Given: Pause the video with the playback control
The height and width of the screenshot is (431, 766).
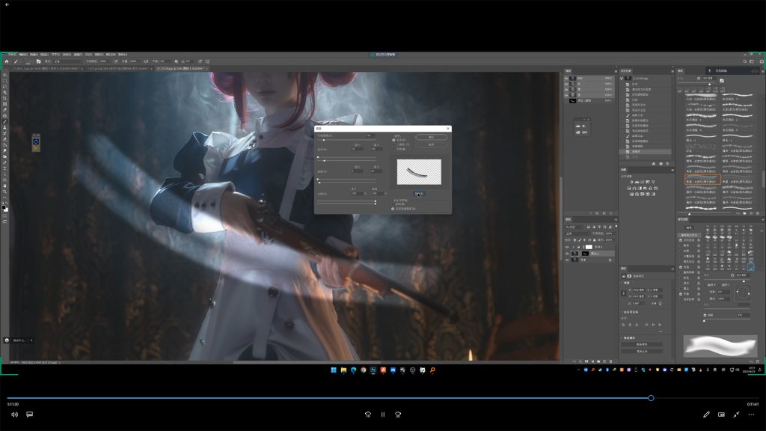Looking at the screenshot, I should click(x=382, y=415).
